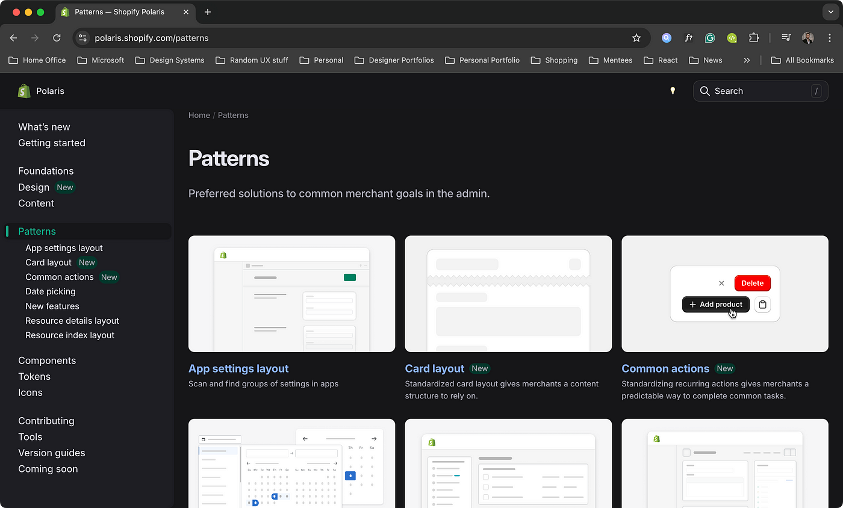Click Add product button in preview
The width and height of the screenshot is (843, 508).
click(716, 305)
